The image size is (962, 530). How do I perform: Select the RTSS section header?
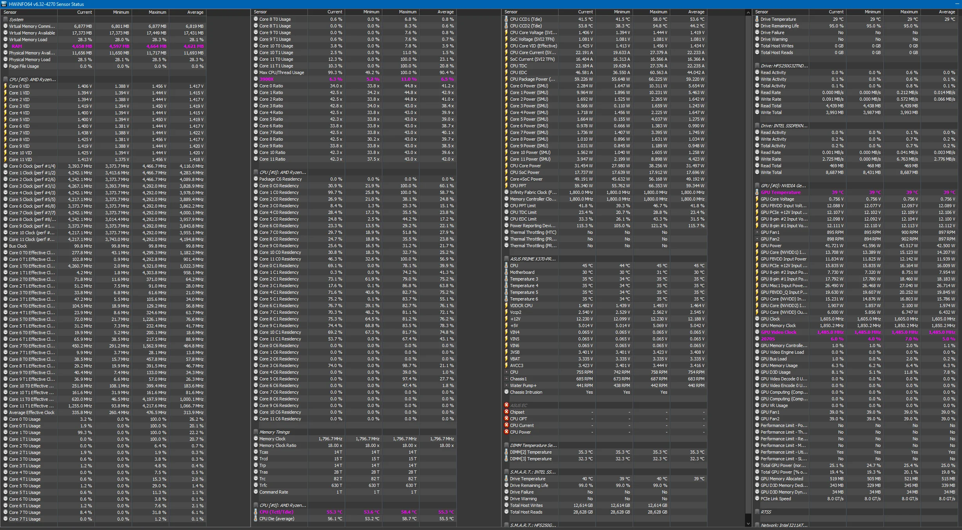855,512
